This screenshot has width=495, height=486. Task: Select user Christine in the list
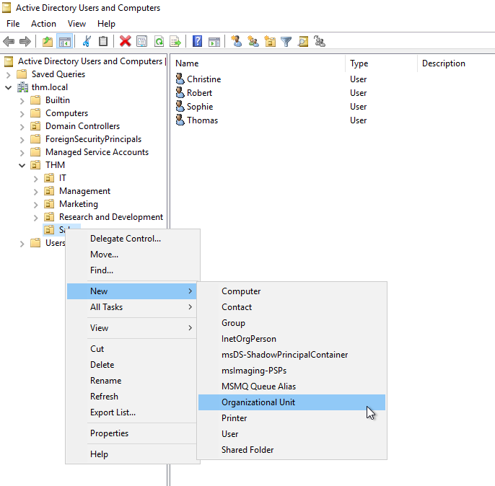tap(203, 79)
